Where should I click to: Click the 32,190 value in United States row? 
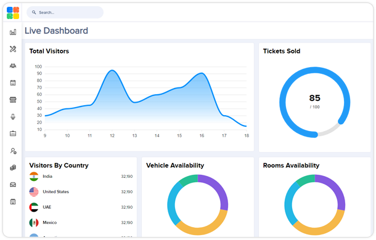pos(127,192)
